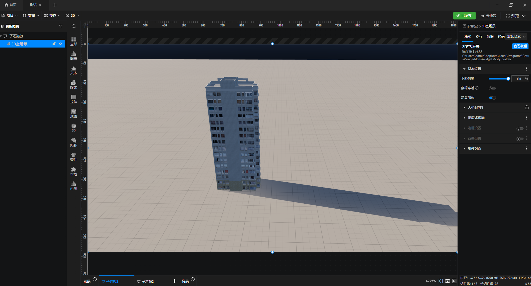
Task: Click the layer filter funnel icon
Action: tap(60, 26)
